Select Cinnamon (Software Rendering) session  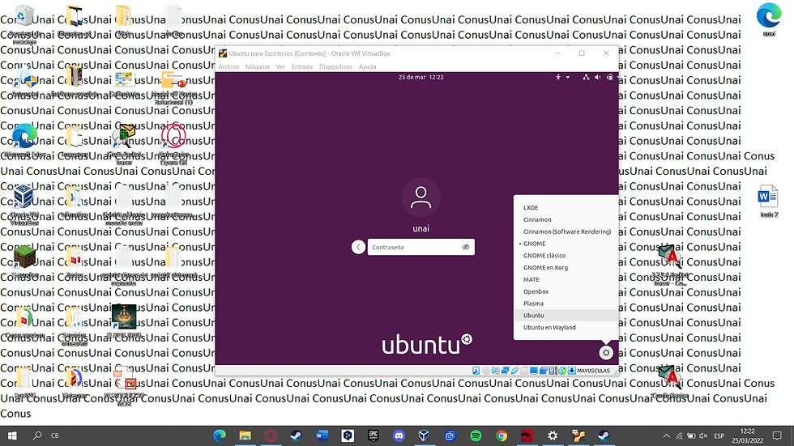pos(566,231)
